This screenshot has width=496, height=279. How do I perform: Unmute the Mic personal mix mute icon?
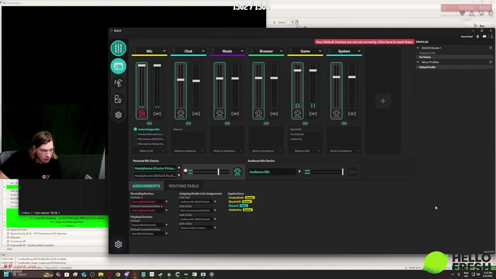pos(141,114)
